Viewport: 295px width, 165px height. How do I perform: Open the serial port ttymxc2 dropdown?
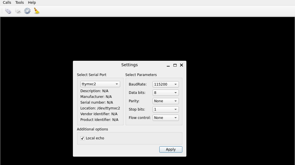100,84
